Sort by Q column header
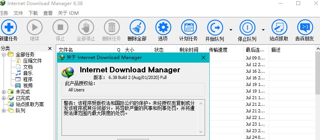 click(x=119, y=50)
